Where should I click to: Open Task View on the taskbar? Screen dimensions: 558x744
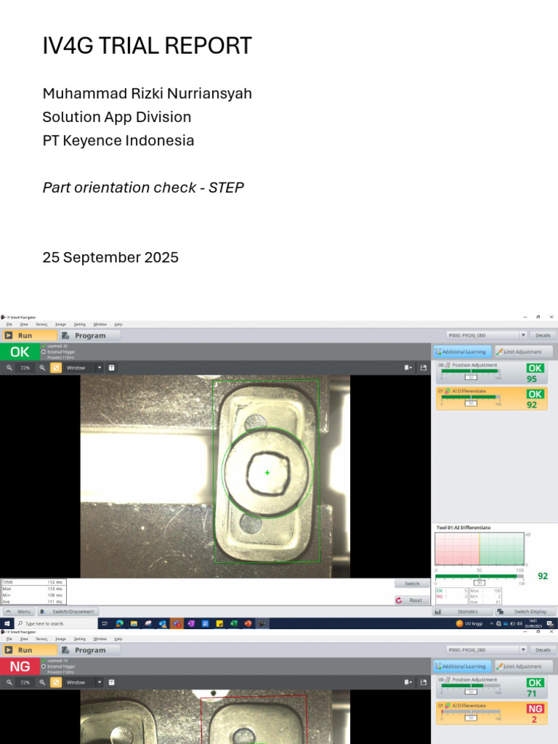105,623
